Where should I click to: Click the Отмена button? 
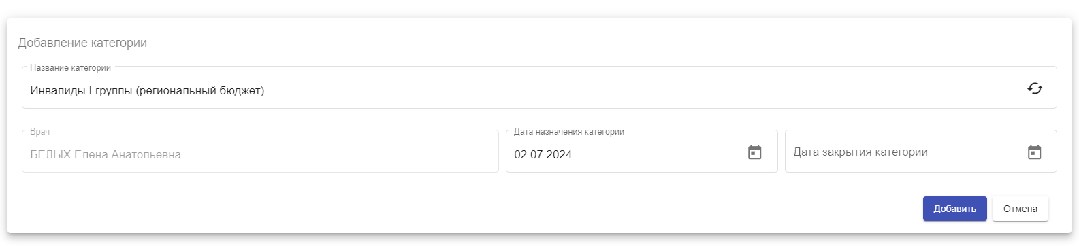pos(1020,209)
